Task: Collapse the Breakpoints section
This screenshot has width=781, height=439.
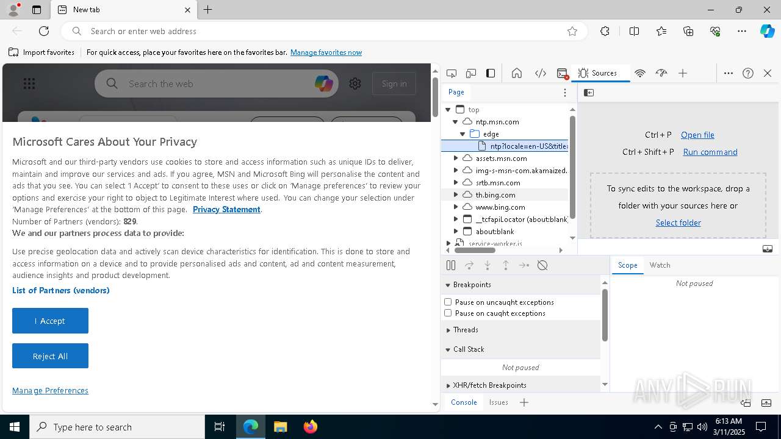Action: 520,285
